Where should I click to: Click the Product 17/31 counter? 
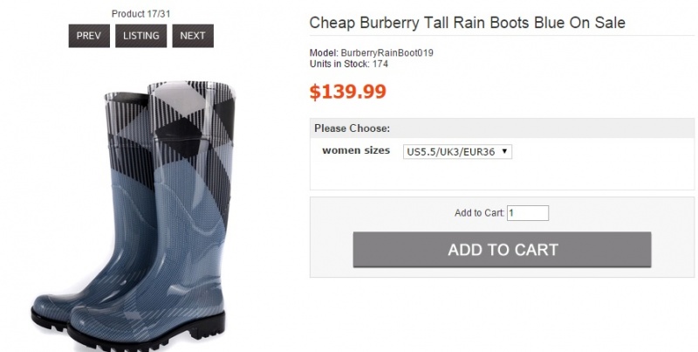pyautogui.click(x=141, y=13)
